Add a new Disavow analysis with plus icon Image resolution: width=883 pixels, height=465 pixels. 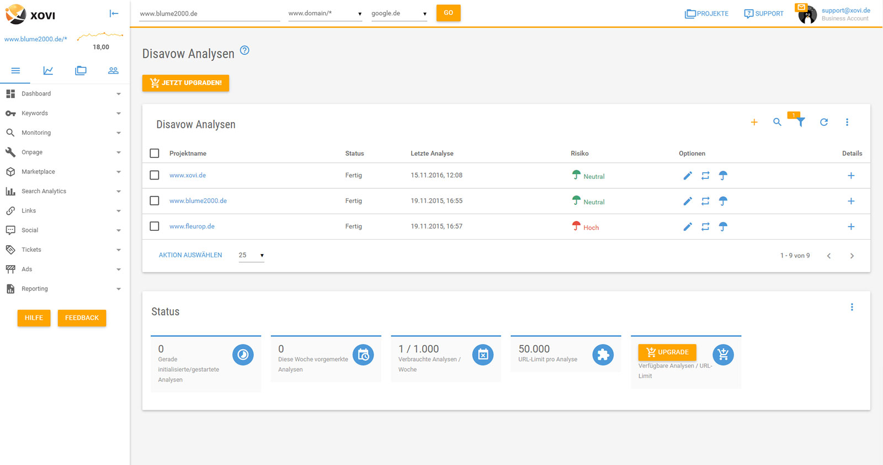(x=754, y=122)
